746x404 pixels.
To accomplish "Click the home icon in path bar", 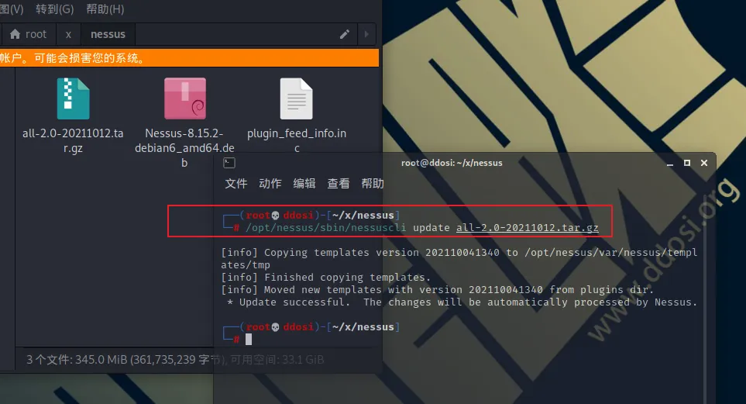I will click(15, 34).
